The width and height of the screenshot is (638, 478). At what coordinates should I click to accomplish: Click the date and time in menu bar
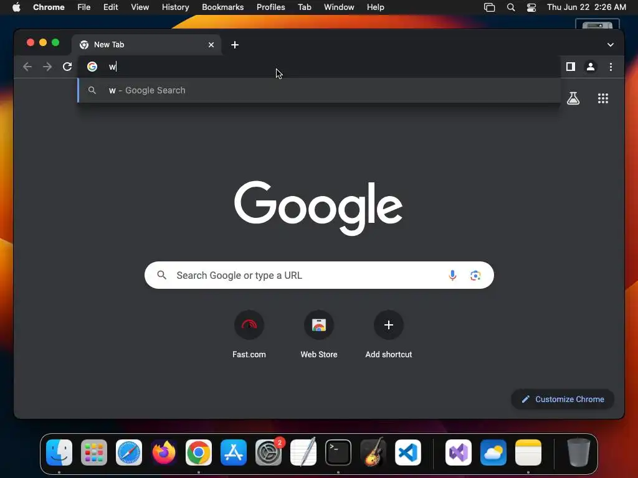[586, 7]
